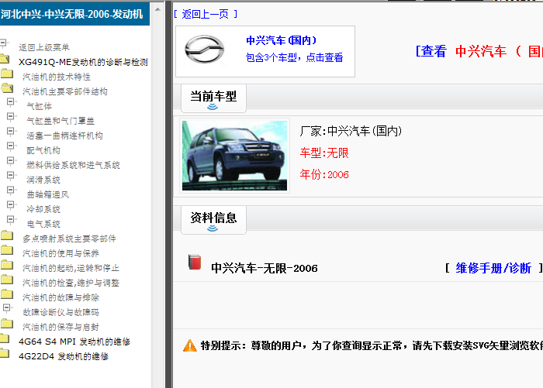
Task: Click the folder icon beside 汽油机的起动,运转和停止
Action: point(7,265)
